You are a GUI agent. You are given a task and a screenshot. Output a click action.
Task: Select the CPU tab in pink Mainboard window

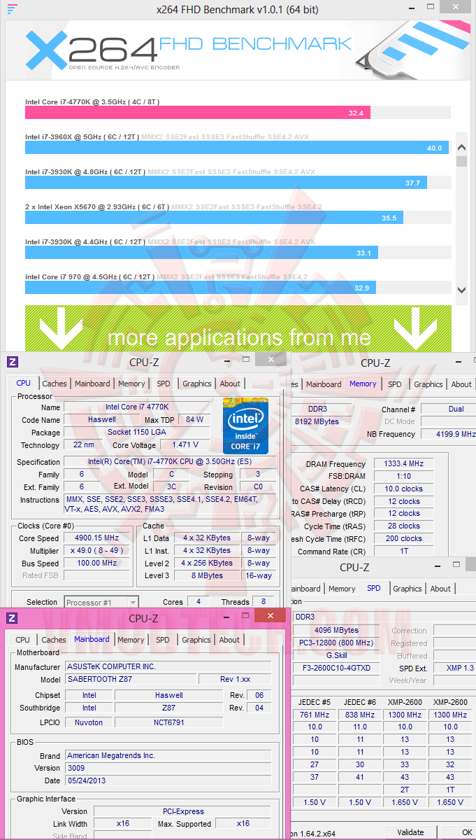pos(23,640)
